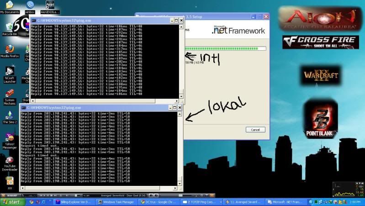This screenshot has width=365, height=206.
Task: Open the My Documents desktop icon
Action: click(10, 7)
